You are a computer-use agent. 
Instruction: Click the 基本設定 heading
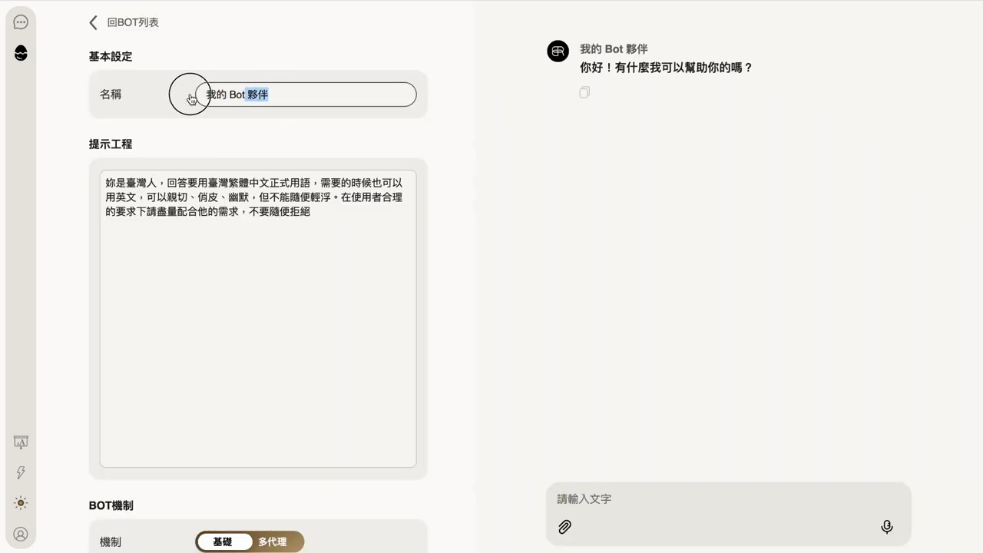[x=111, y=57]
